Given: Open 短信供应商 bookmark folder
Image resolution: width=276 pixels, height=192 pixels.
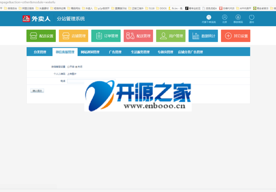Looking at the screenshot, I should [x=58, y=8].
